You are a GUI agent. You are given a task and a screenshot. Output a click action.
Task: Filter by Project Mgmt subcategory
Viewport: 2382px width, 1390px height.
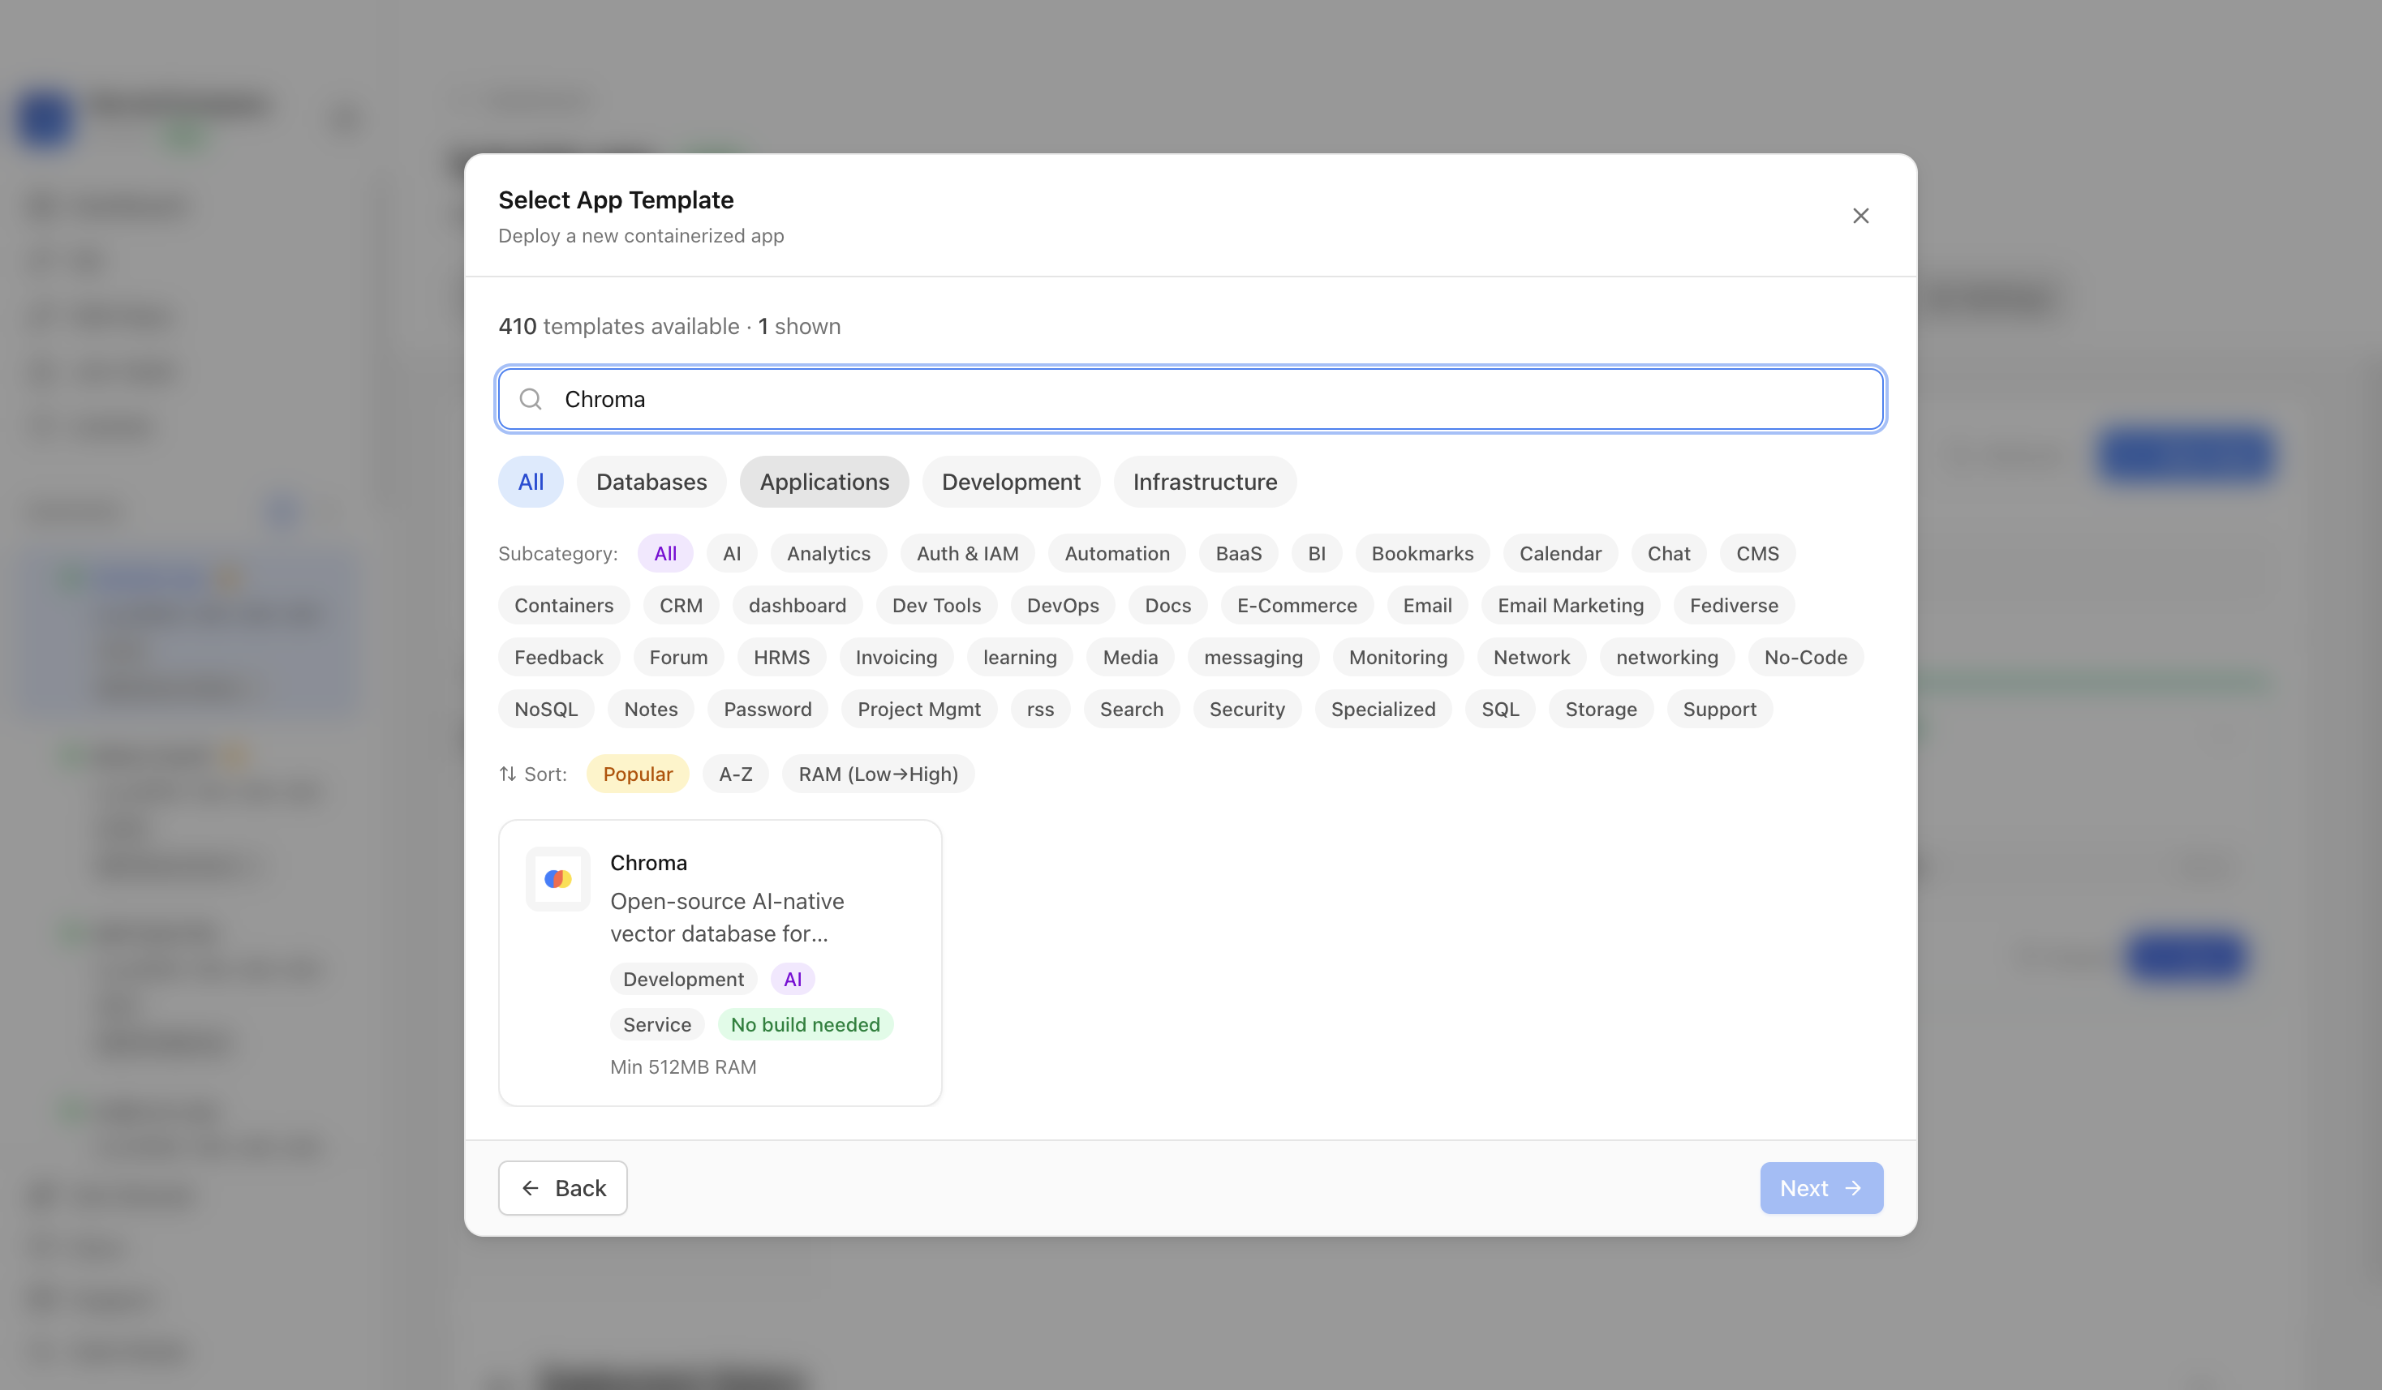click(918, 710)
